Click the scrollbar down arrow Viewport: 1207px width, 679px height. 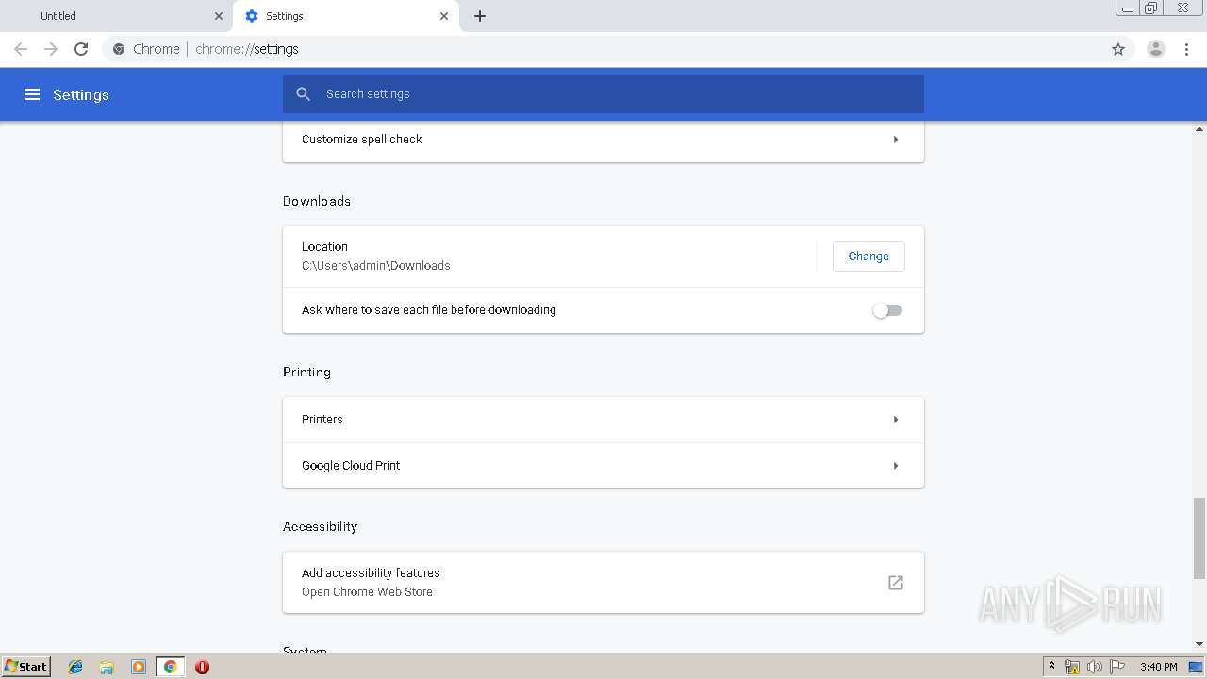point(1199,645)
